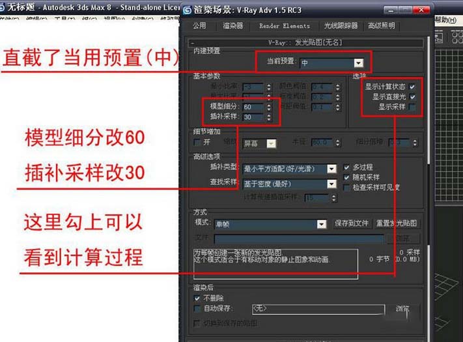Screen dimensions: 463x342
Task: Enable the 检查采样可见度 checkbox
Action: point(346,188)
